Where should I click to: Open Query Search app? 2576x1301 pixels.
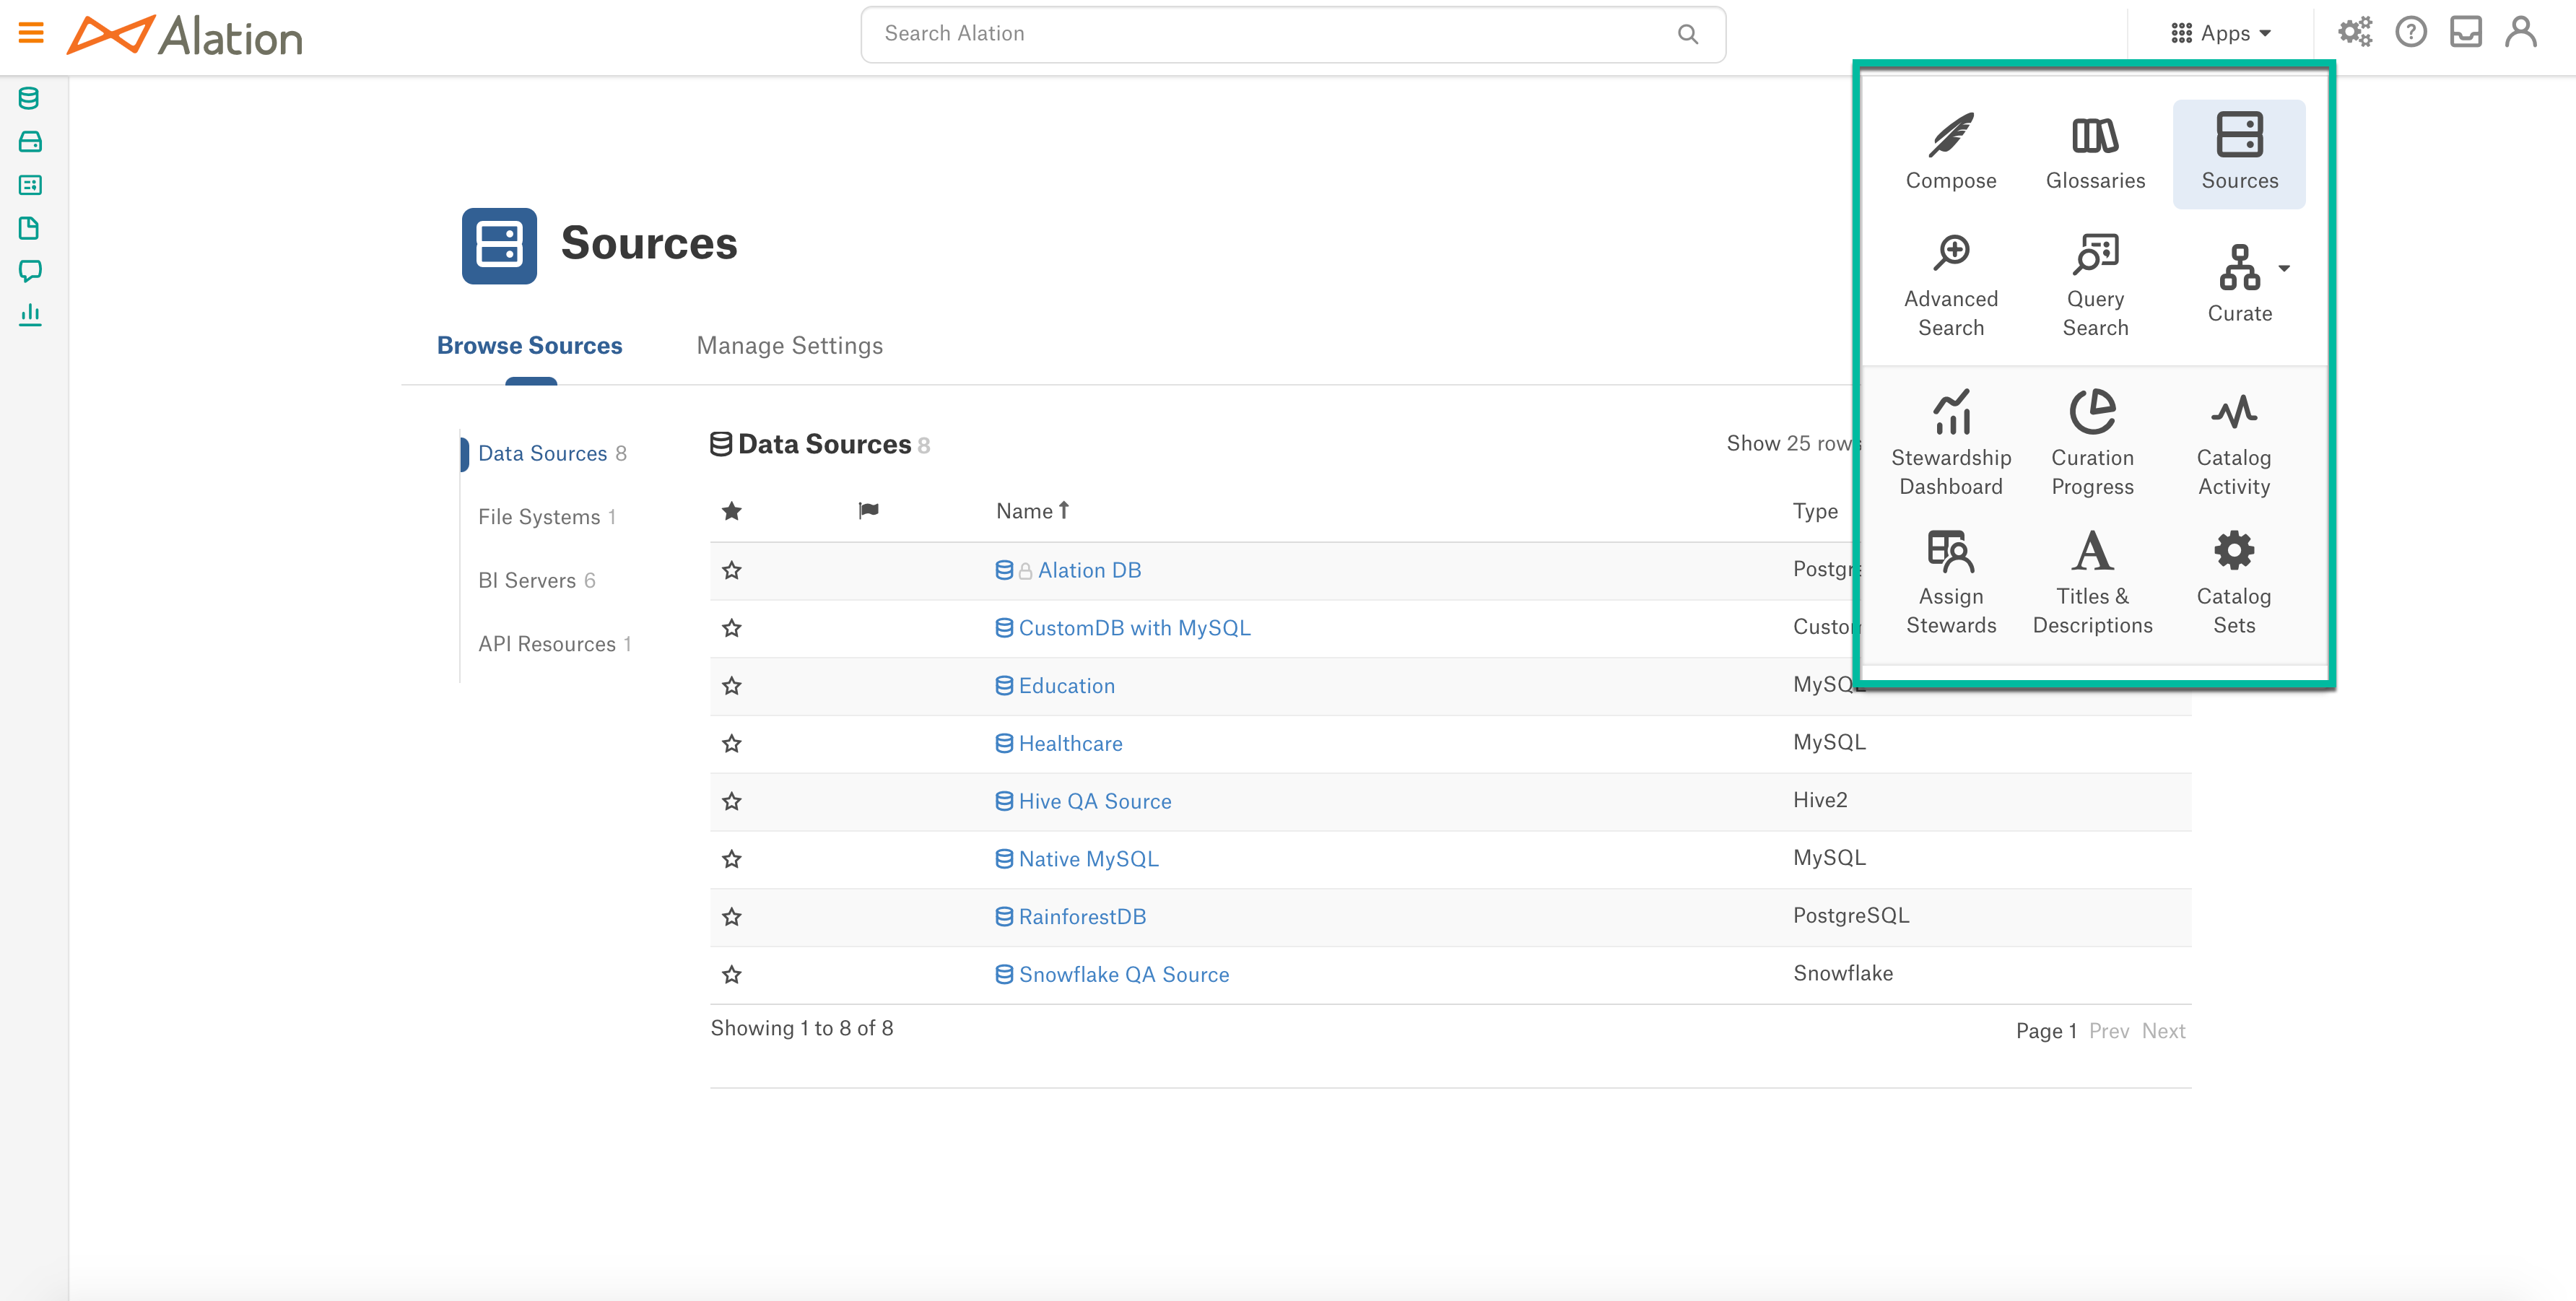(x=2095, y=285)
